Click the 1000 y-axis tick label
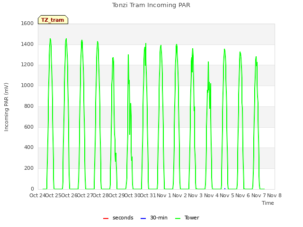 [x=27, y=85]
